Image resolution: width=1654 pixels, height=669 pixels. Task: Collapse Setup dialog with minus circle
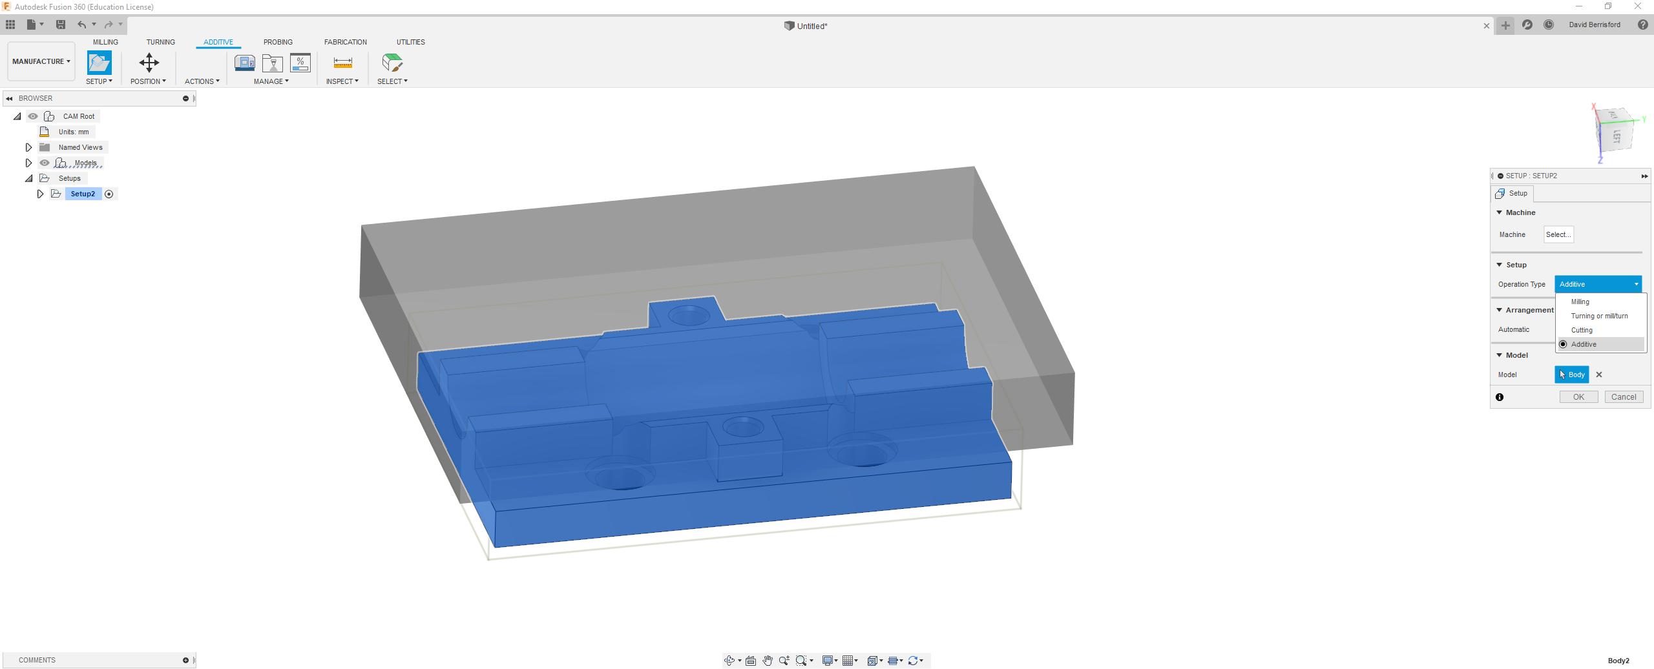pos(1500,176)
